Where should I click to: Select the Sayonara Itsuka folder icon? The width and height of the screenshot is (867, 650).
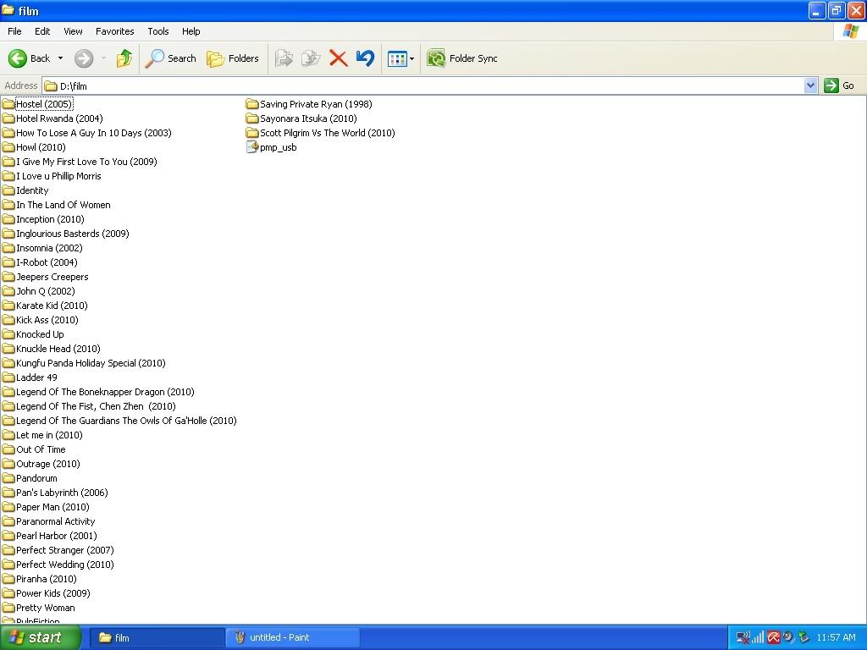tap(252, 118)
